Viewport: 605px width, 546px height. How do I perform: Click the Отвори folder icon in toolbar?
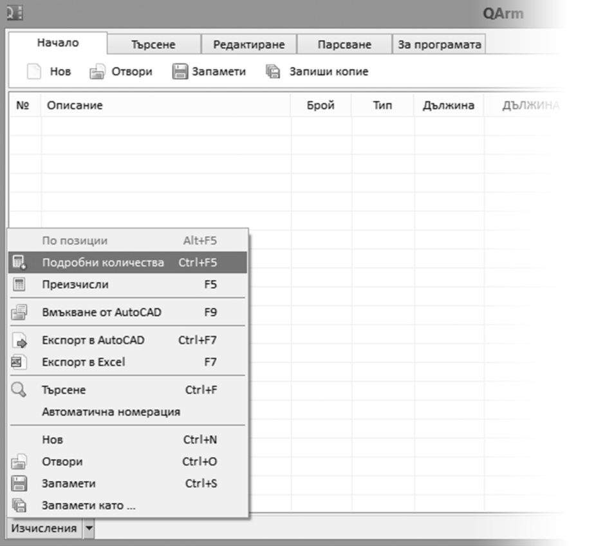point(97,71)
